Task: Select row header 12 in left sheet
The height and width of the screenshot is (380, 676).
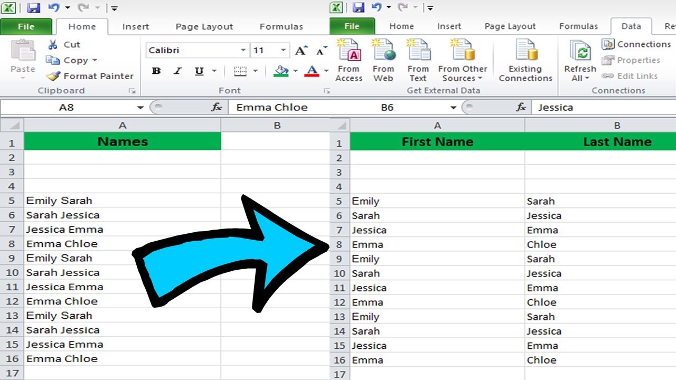Action: pyautogui.click(x=12, y=301)
